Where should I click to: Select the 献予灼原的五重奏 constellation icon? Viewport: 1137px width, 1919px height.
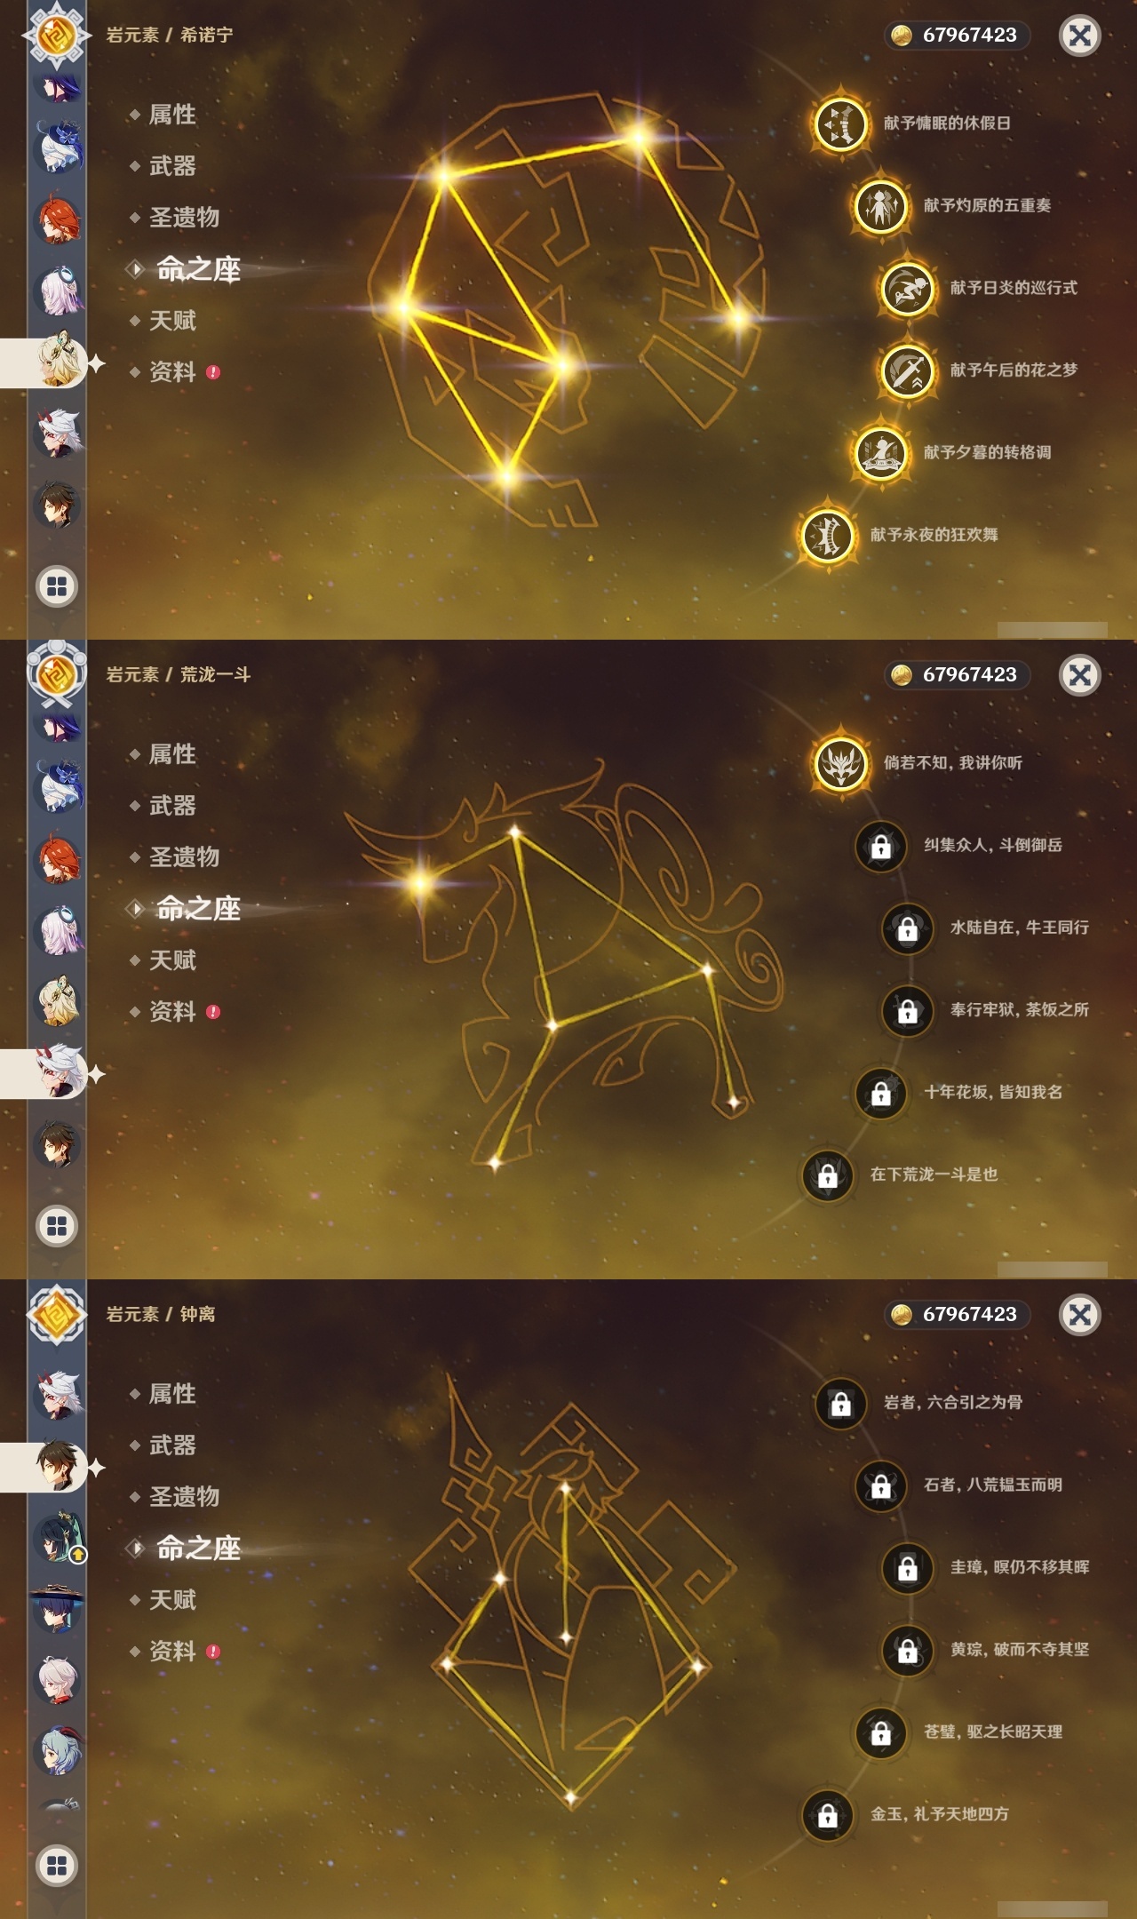pos(880,206)
